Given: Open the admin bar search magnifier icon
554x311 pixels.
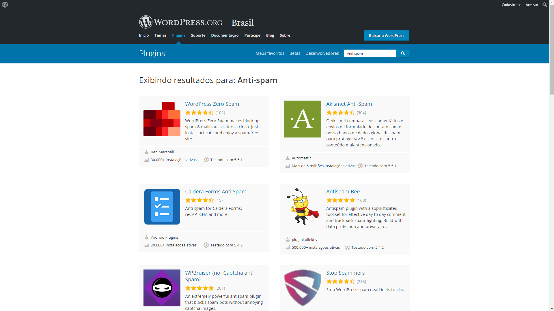Looking at the screenshot, I should pos(544,5).
